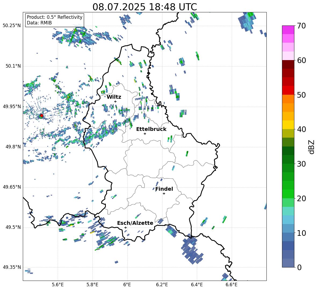Click the 50 tick label on colorbar
The height and width of the screenshot is (290, 318).
(x=301, y=95)
